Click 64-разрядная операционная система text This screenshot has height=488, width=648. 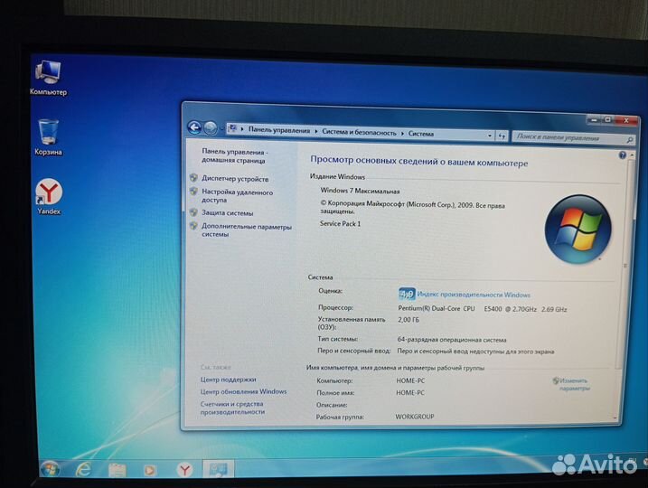[452, 340]
